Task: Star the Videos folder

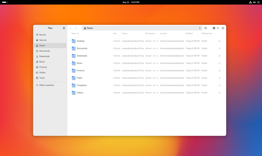Action: (x=219, y=93)
